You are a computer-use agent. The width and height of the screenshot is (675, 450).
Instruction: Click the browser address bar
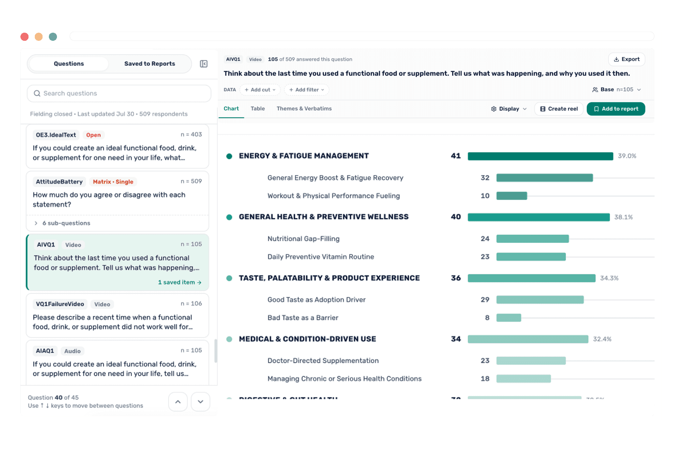(362, 36)
